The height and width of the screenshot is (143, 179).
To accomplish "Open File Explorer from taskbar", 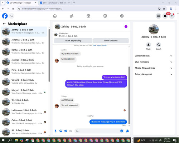I will tap(16, 140).
